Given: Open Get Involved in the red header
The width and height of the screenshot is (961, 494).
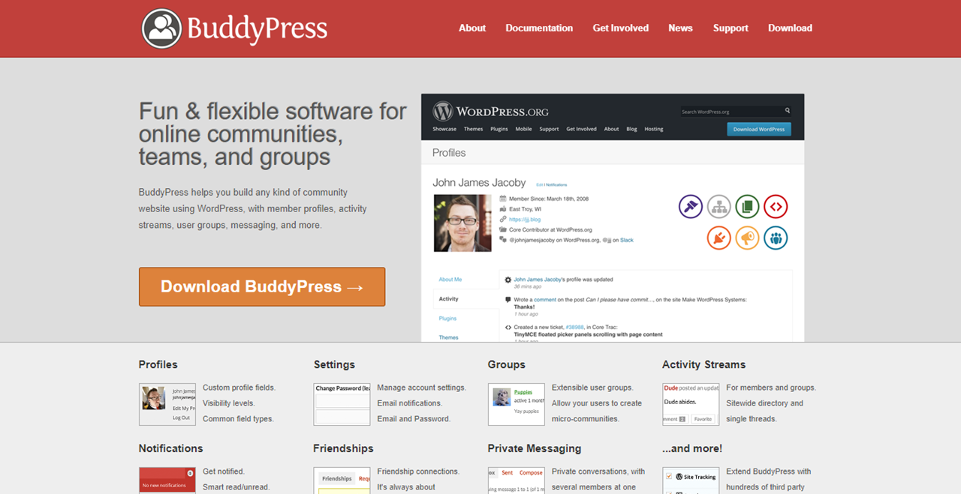Looking at the screenshot, I should coord(621,28).
